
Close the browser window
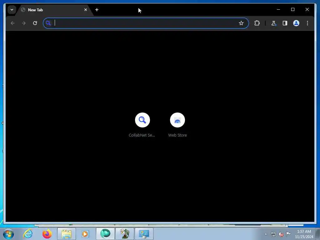pyautogui.click(x=307, y=9)
